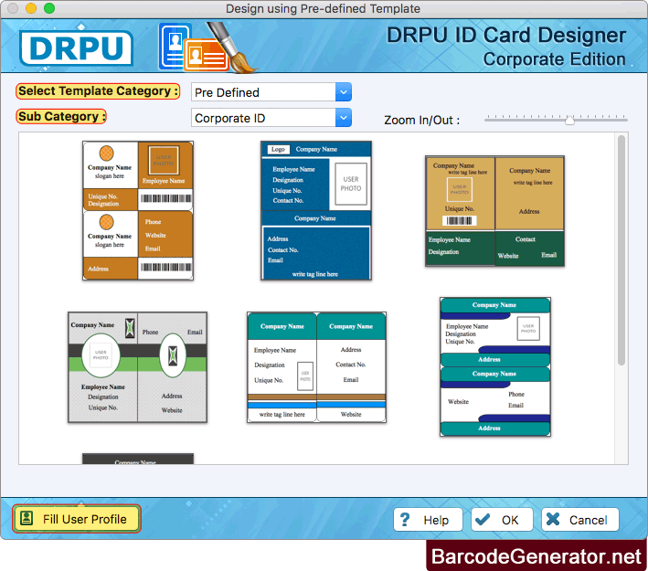Click the DRPU logo
The image size is (648, 571).
click(x=77, y=48)
